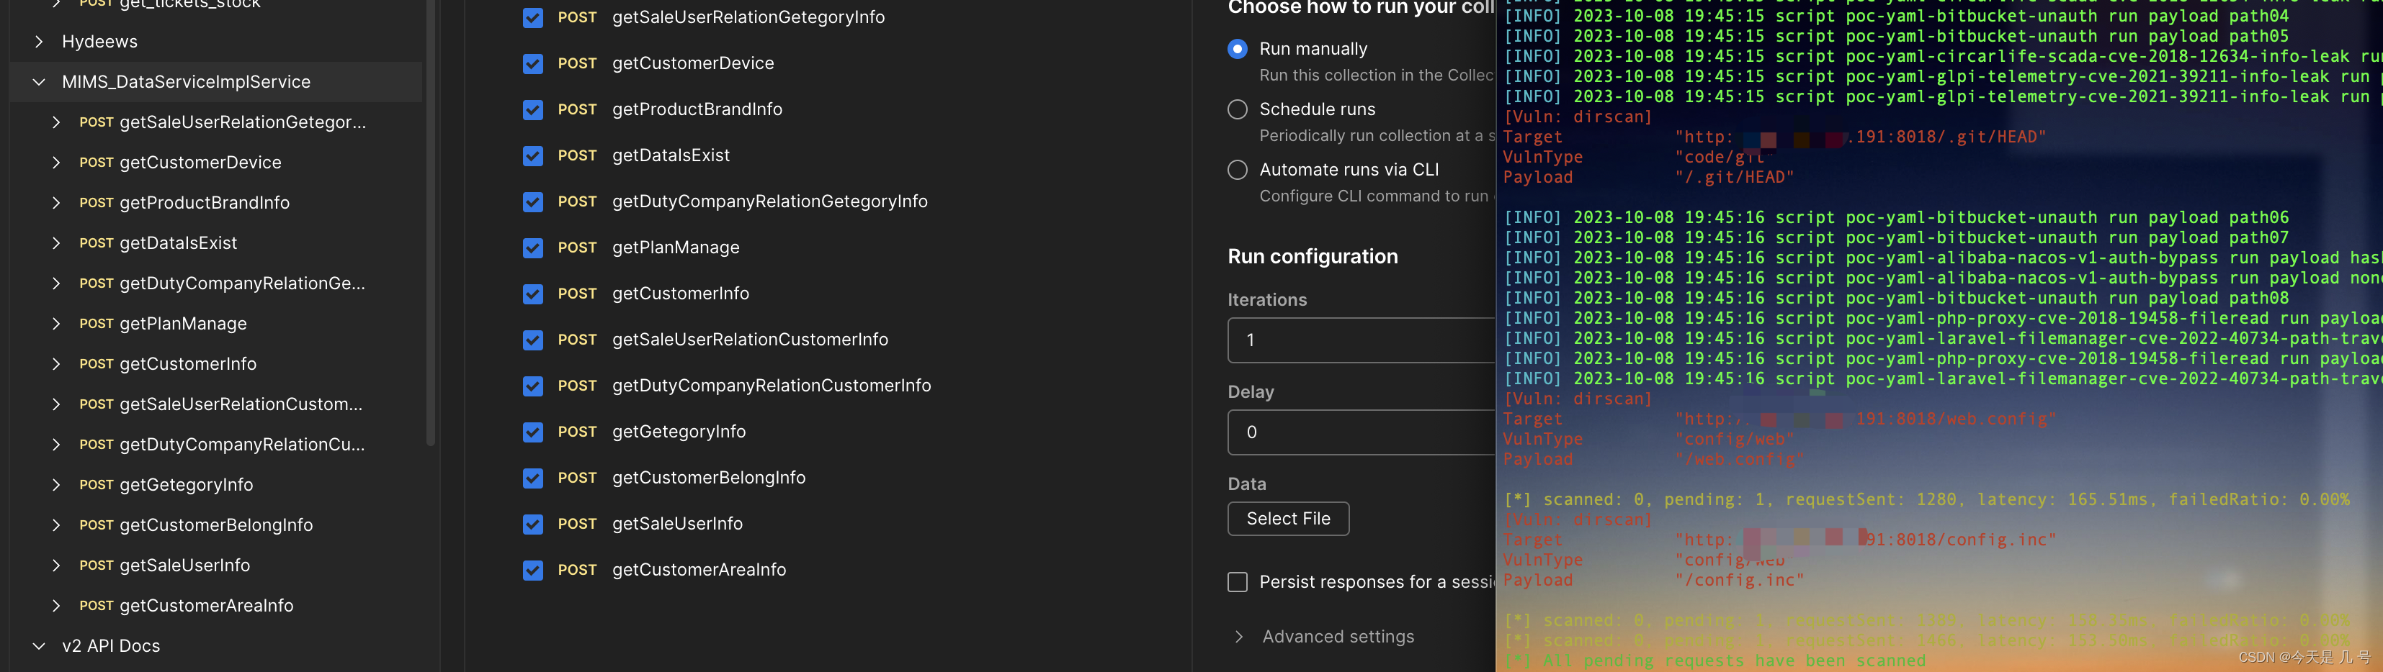Viewport: 2383px width, 672px height.
Task: Expand getSaleUserInfo request in sidebar
Action: coord(56,566)
